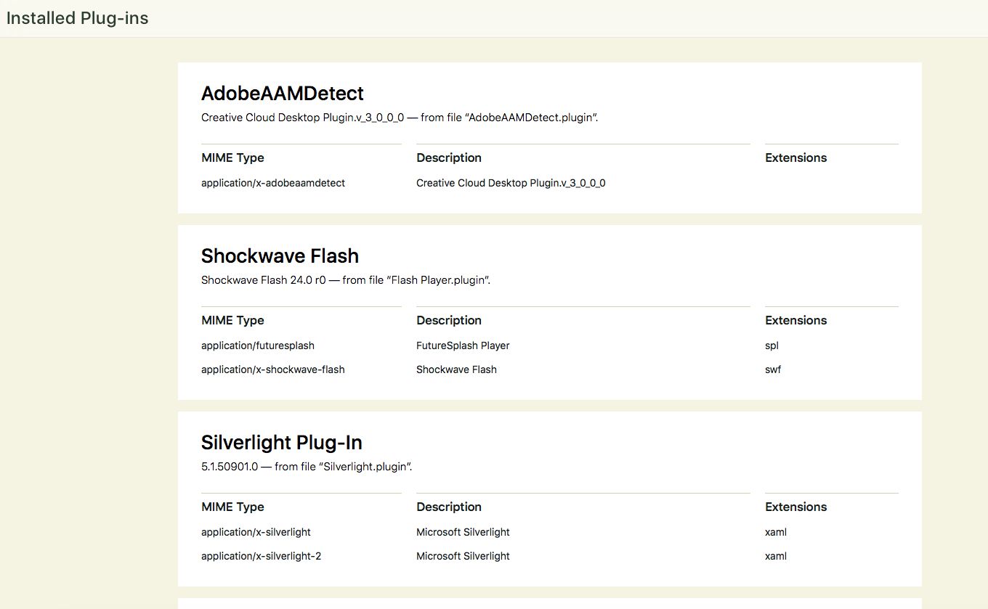Click the Installed Plug-ins page title

tap(77, 18)
